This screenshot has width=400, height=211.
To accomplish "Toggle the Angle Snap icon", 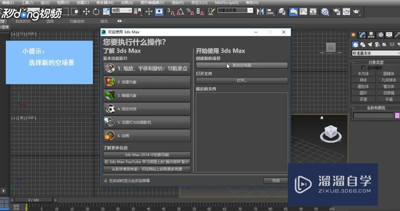I will 180,11.
